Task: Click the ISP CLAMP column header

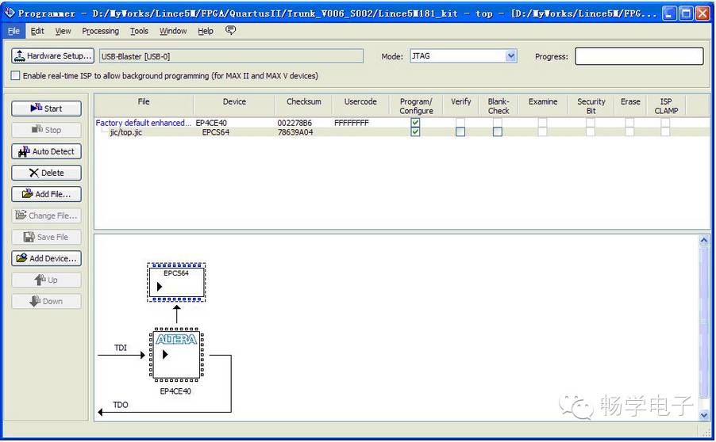Action: 666,105
